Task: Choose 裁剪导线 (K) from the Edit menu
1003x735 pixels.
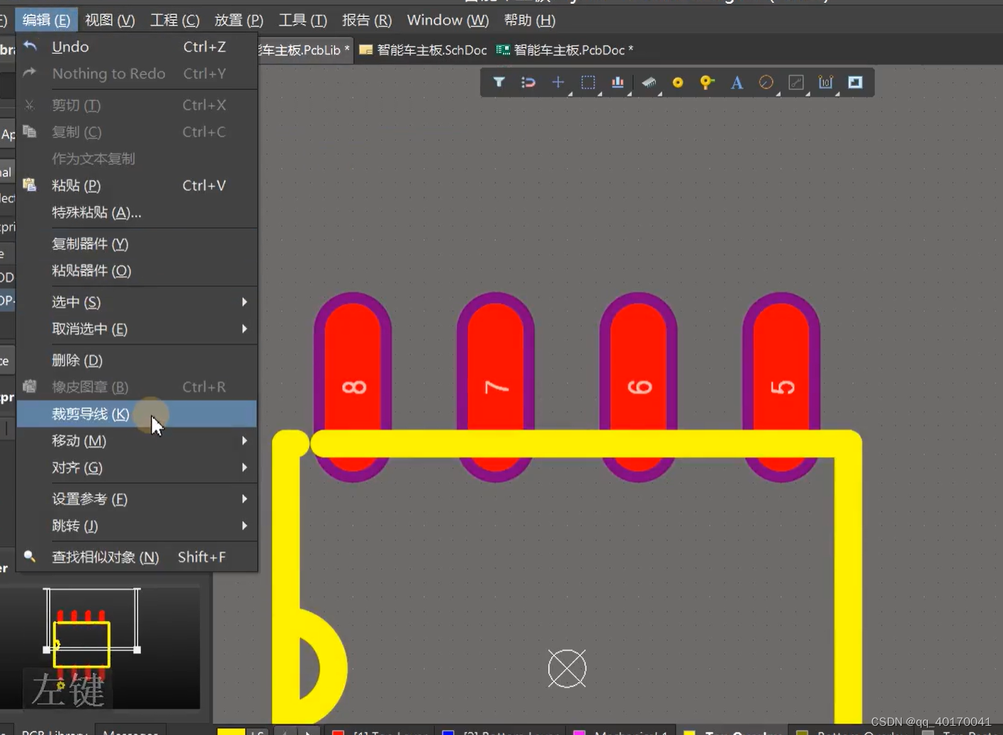Action: pyautogui.click(x=137, y=414)
